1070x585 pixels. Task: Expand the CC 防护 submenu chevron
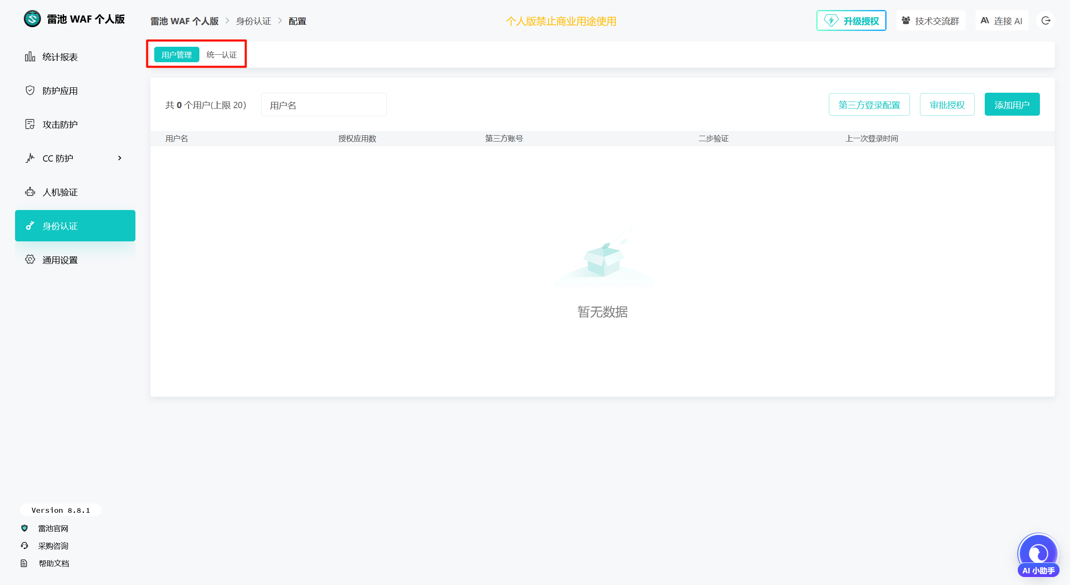tap(120, 158)
